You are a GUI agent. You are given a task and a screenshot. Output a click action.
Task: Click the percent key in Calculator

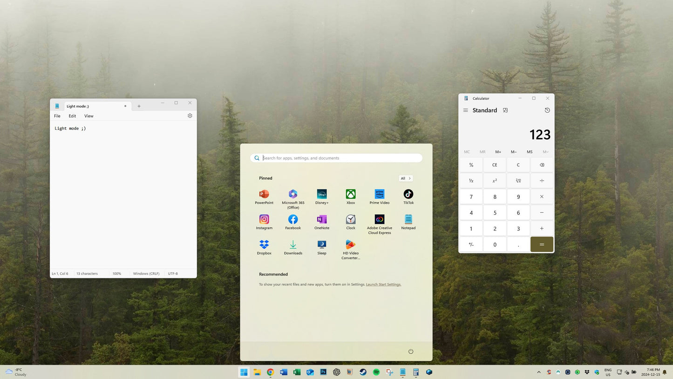pos(471,165)
